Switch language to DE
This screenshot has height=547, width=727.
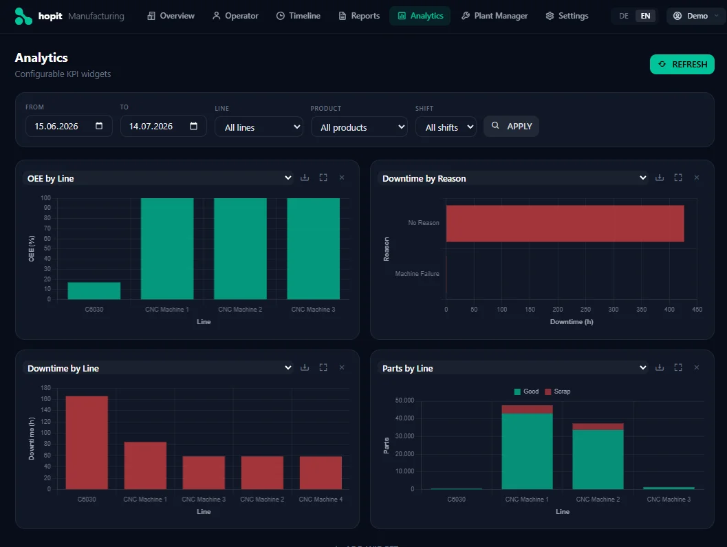pyautogui.click(x=624, y=16)
